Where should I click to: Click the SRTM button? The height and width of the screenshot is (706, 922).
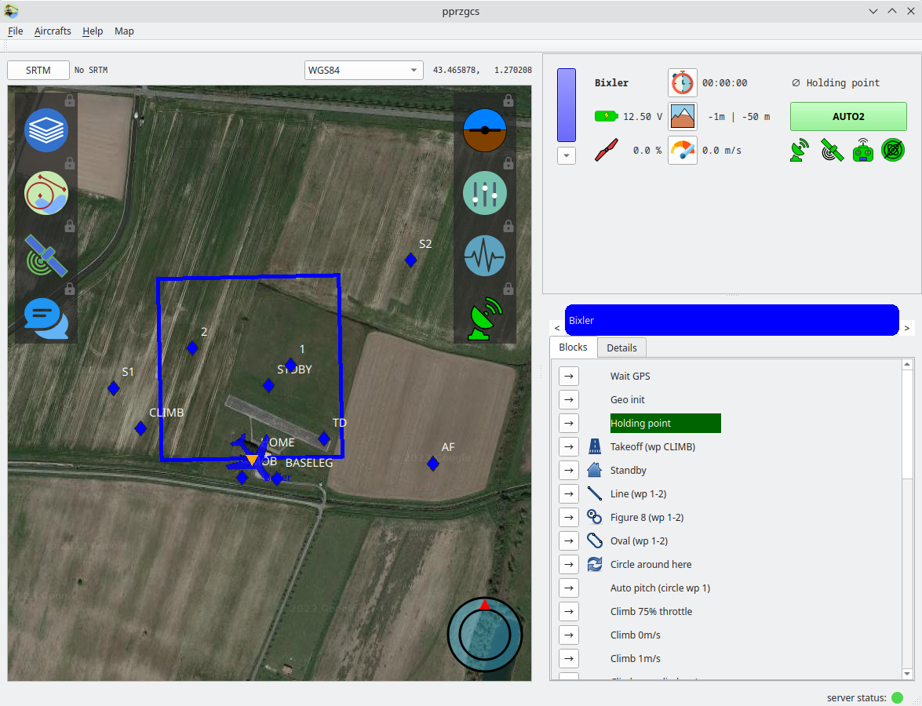[x=38, y=70]
